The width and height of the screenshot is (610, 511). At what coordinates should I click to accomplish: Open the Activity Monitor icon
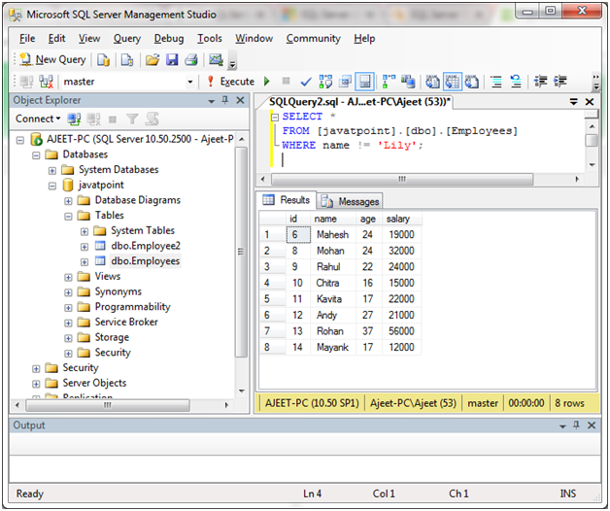coord(216,60)
